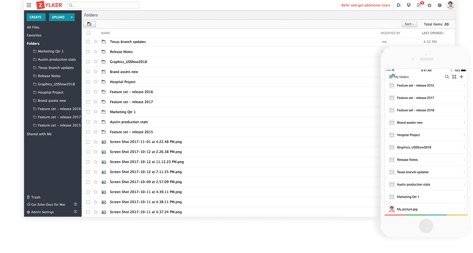Open the Sort dropdown
The image size is (473, 253).
(409, 24)
